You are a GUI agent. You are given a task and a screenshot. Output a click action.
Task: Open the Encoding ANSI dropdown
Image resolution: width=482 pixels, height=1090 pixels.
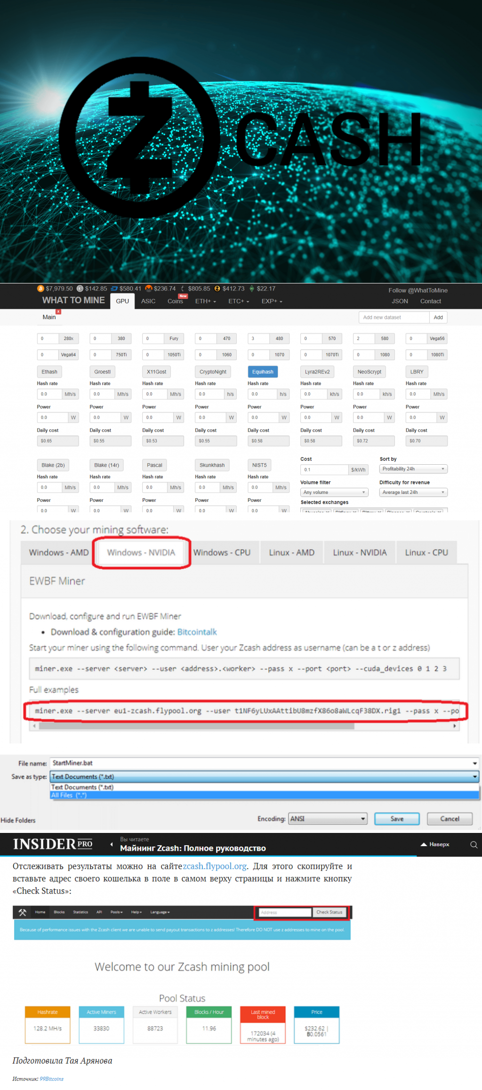pos(328,819)
